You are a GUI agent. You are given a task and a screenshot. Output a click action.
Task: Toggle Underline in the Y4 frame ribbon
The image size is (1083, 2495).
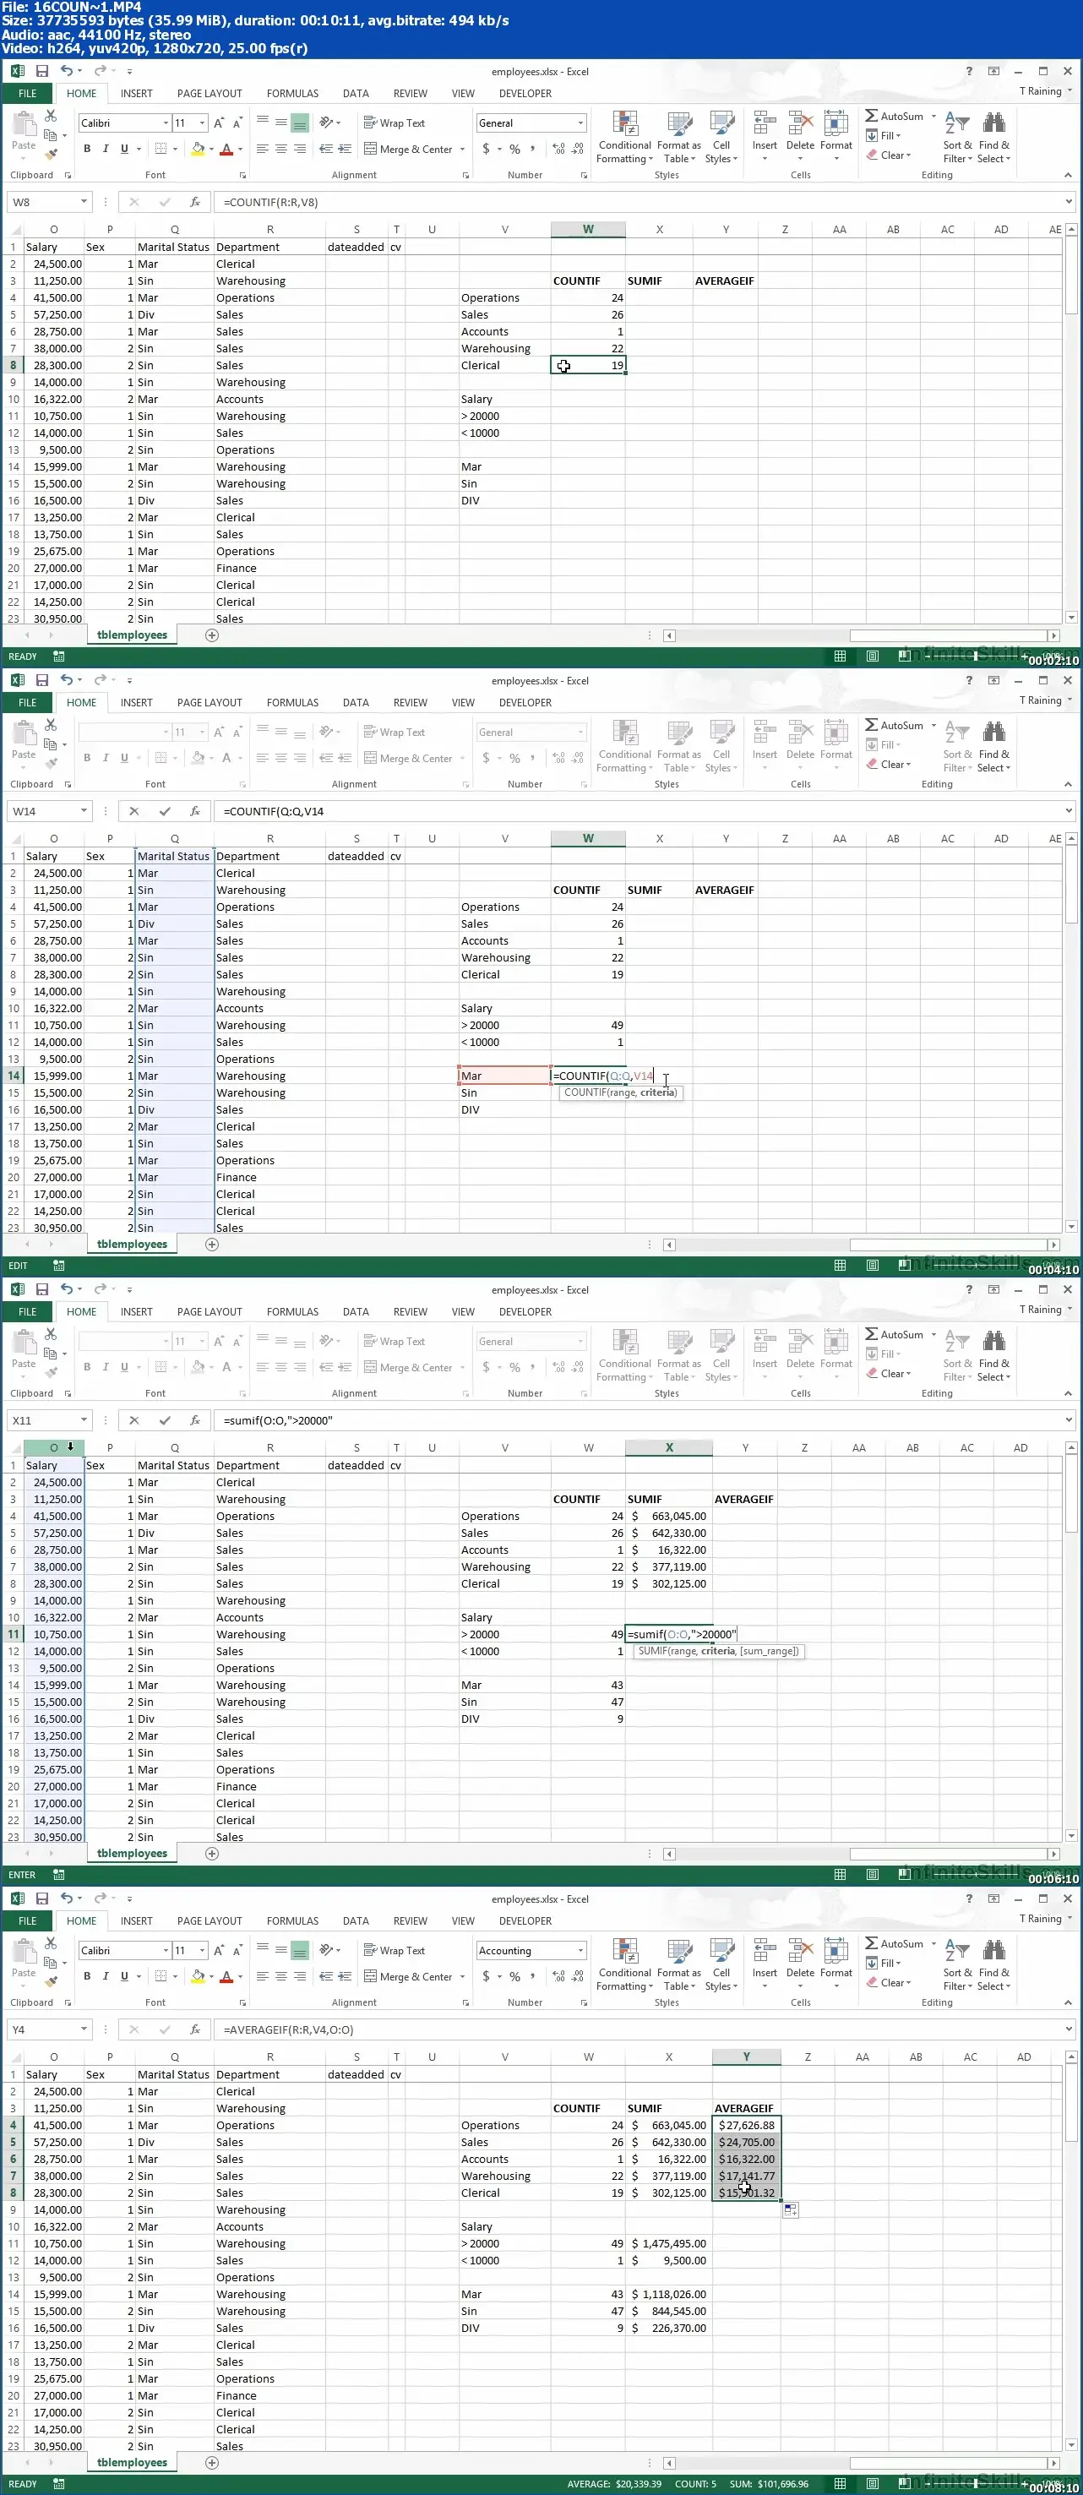124,1977
